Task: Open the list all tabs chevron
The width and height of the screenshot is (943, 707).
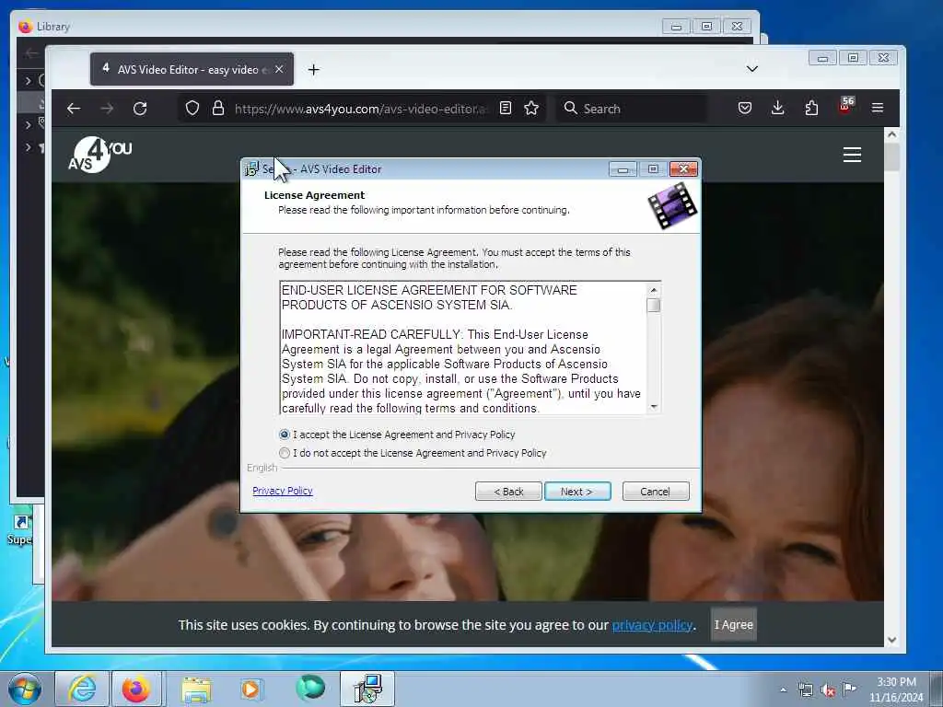Action: pyautogui.click(x=751, y=69)
